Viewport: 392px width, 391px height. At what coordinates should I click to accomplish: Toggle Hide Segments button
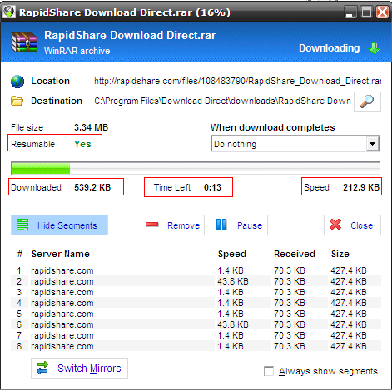pyautogui.click(x=59, y=225)
